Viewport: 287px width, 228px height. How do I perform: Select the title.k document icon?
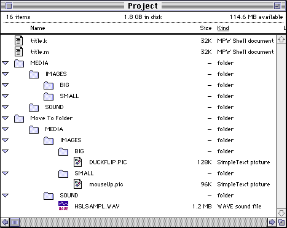tap(18, 40)
